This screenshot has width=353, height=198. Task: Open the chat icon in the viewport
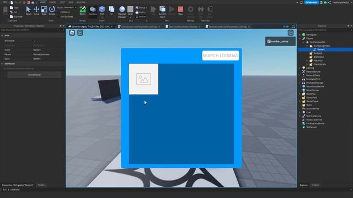[x=80, y=33]
